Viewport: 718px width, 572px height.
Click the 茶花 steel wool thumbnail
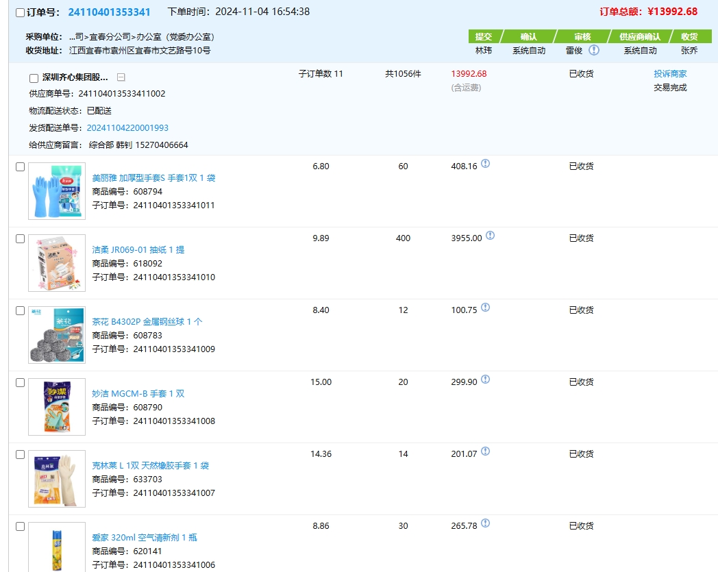(57, 335)
